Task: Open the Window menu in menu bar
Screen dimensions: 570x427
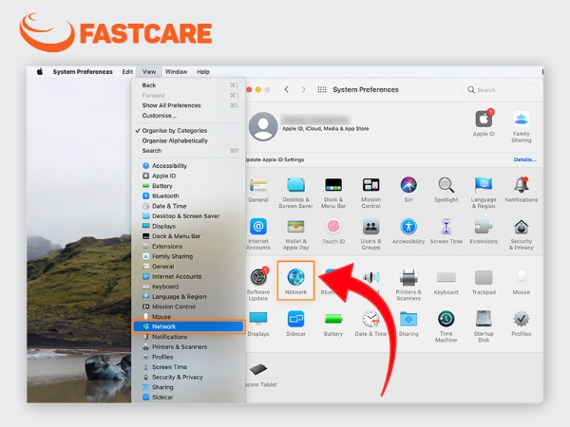Action: point(176,71)
